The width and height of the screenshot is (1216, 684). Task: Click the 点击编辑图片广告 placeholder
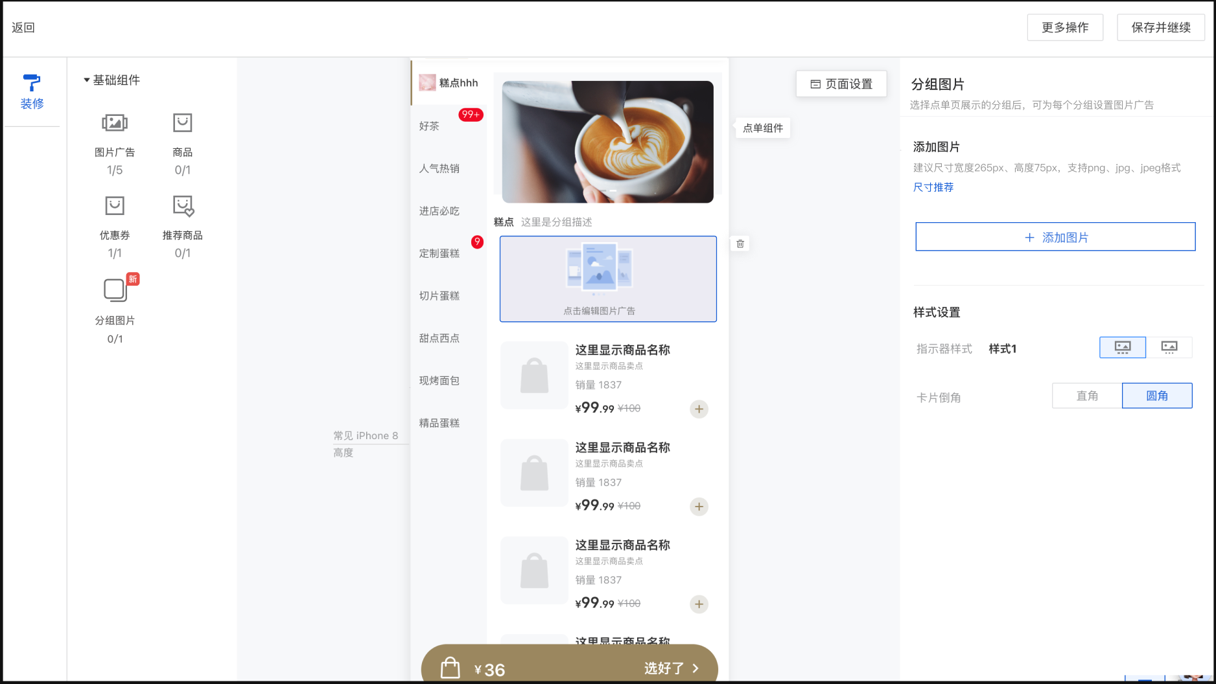click(x=608, y=279)
